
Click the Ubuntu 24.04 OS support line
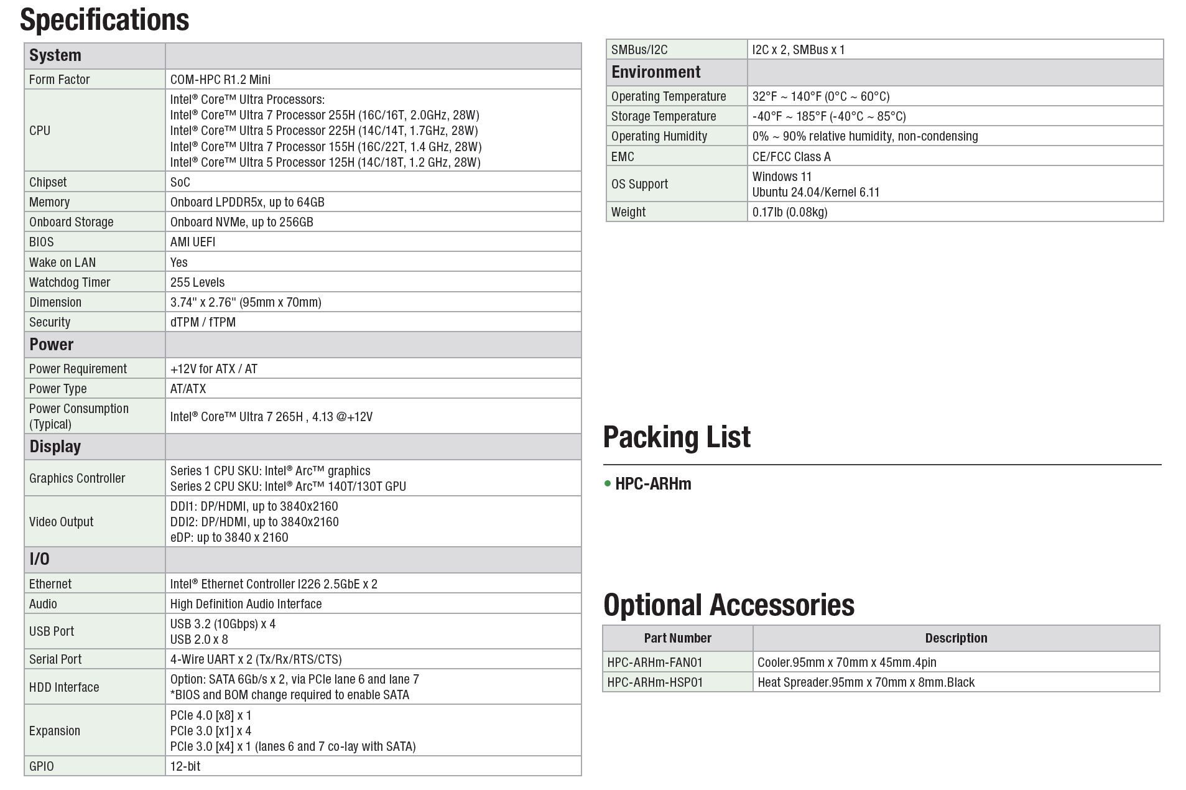pos(815,192)
